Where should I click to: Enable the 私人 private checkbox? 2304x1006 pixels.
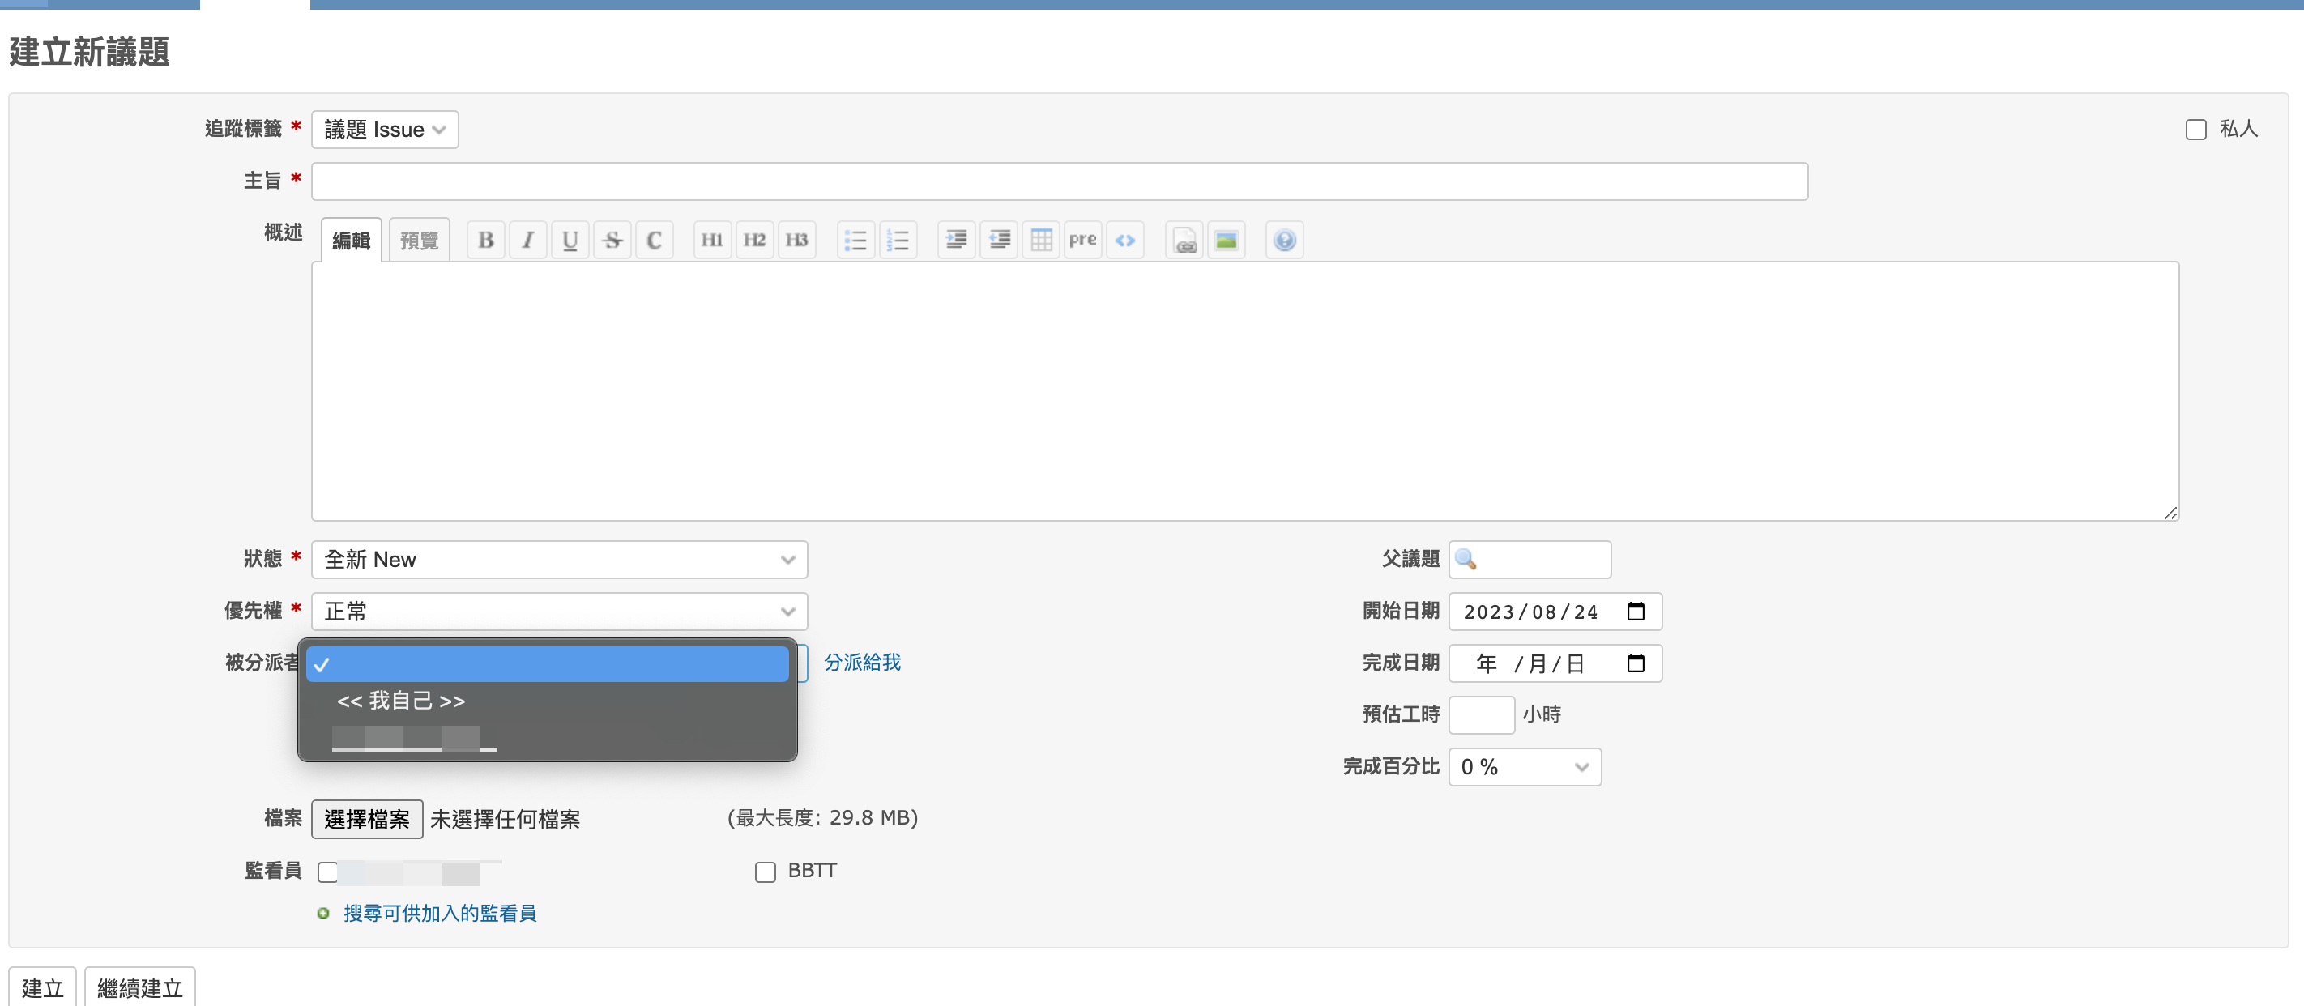pyautogui.click(x=2195, y=130)
